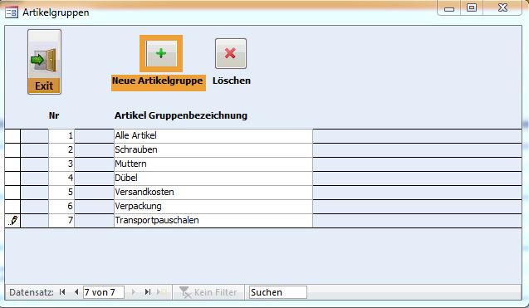Select the 'Muttern' cell
This screenshot has height=308, width=529.
pyautogui.click(x=213, y=164)
